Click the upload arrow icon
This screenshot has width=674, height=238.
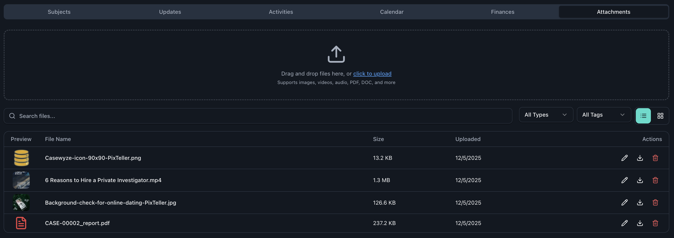[x=336, y=54]
